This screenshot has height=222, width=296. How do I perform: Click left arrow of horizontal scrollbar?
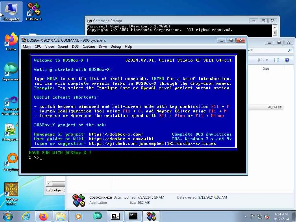(49, 183)
